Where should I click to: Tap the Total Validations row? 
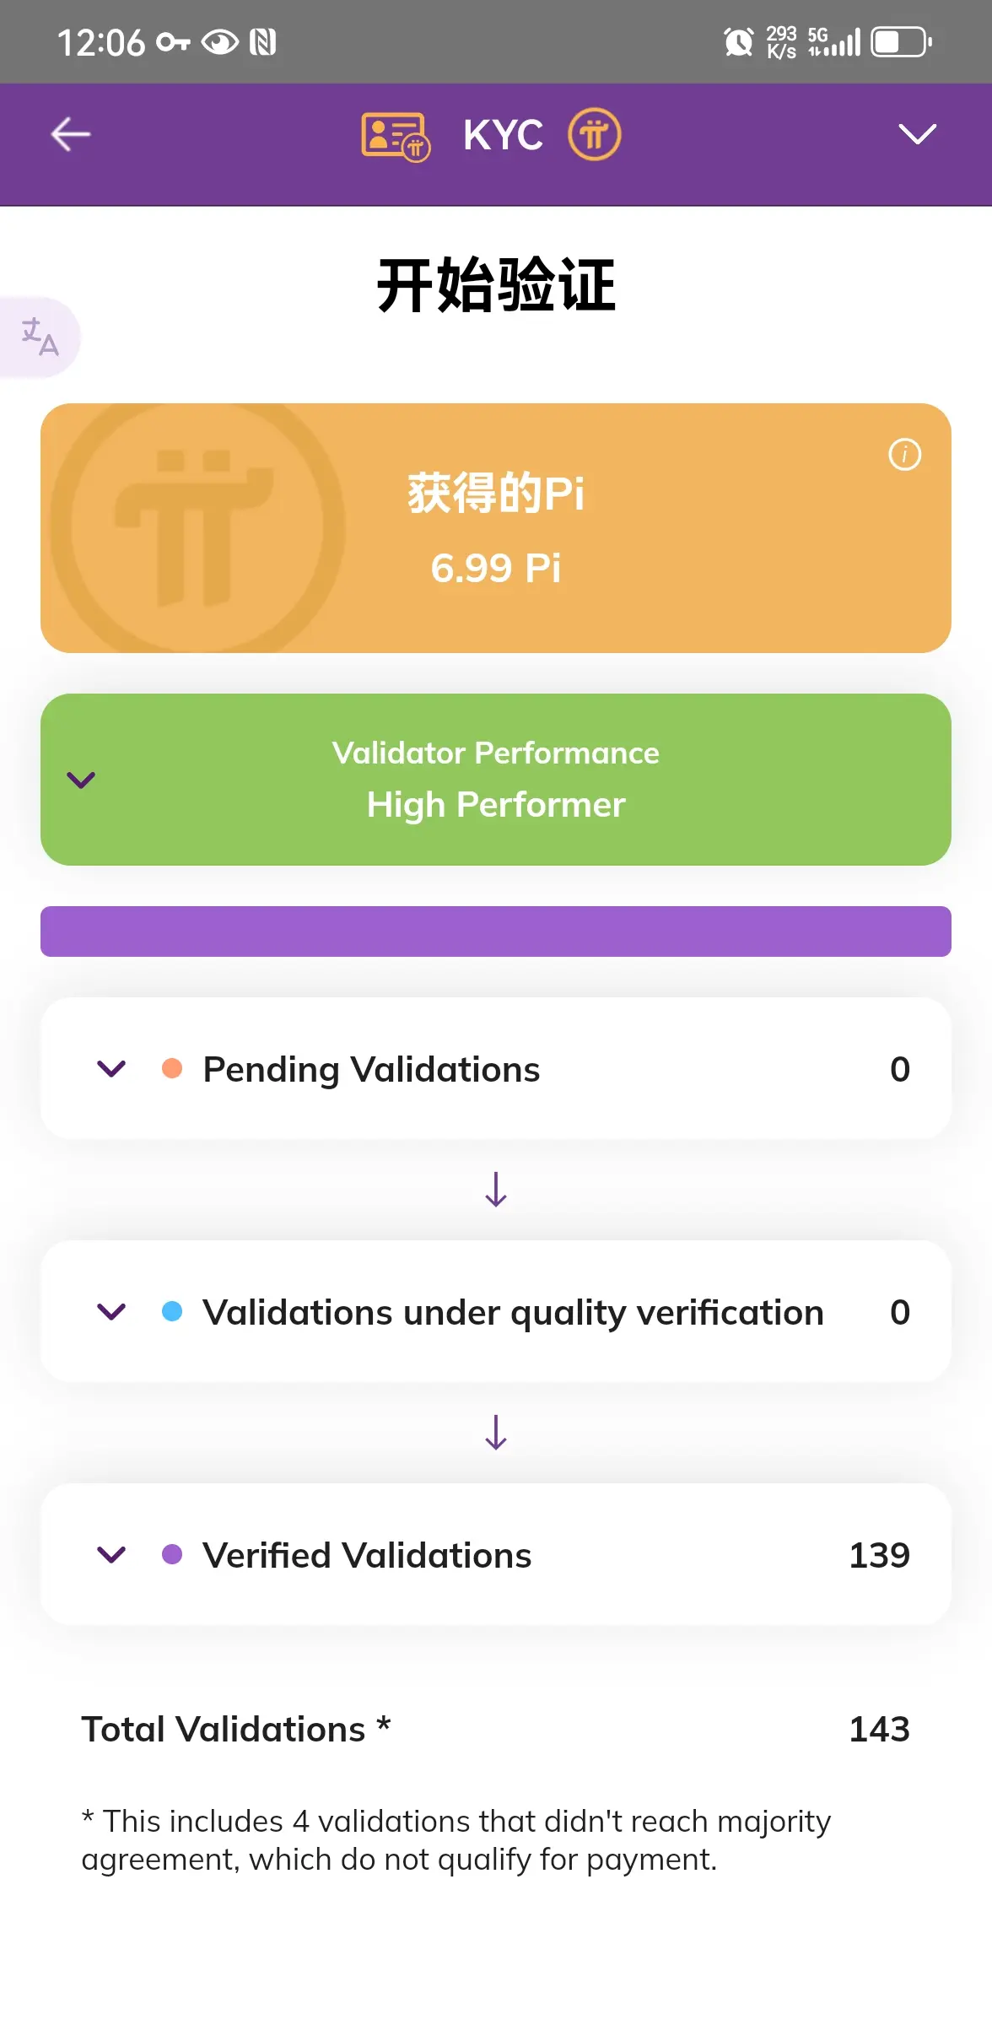tap(496, 1729)
